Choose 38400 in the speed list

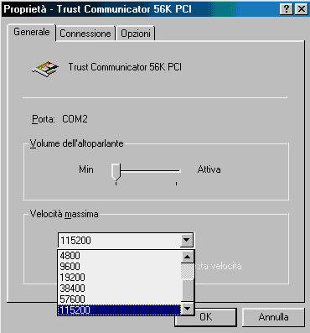[x=120, y=289]
